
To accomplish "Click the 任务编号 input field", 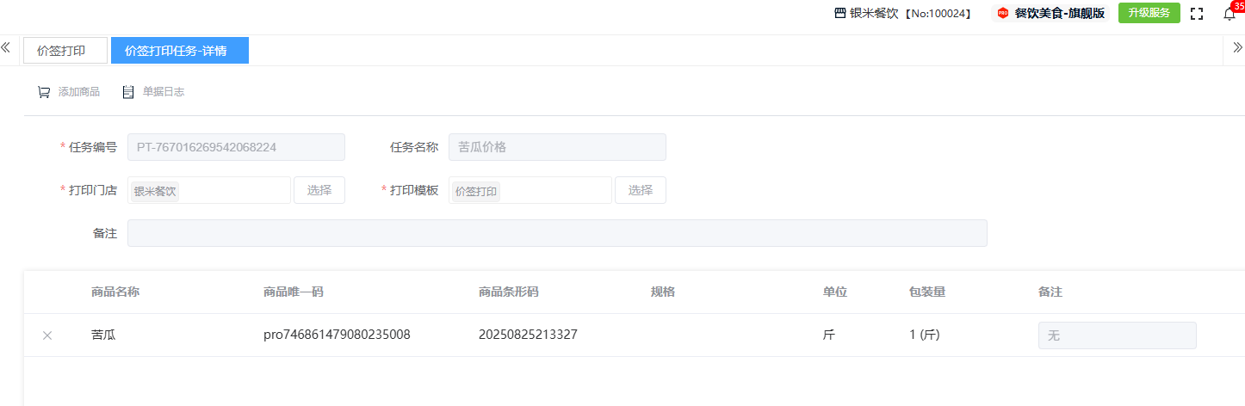I will tap(236, 147).
